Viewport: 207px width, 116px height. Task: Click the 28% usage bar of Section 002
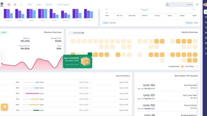(x=31, y=88)
